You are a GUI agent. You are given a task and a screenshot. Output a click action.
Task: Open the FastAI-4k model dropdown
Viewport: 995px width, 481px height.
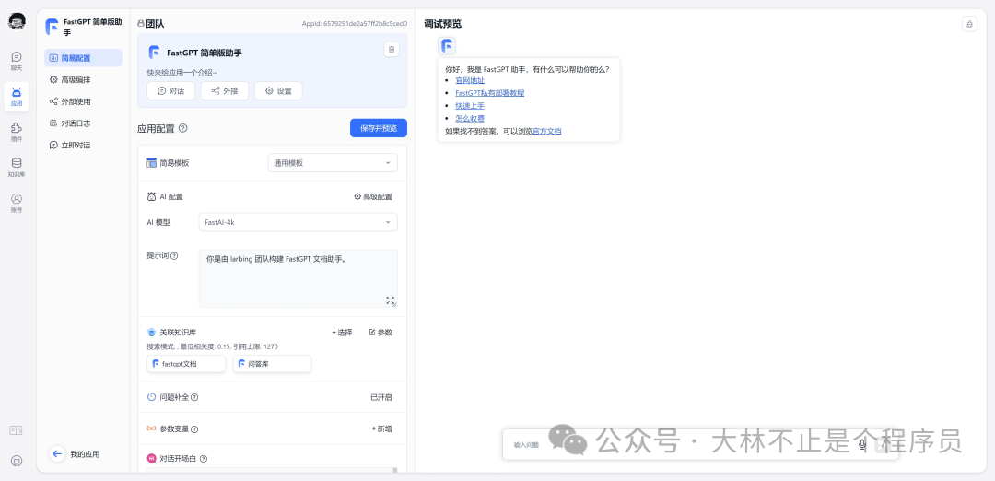click(x=298, y=222)
